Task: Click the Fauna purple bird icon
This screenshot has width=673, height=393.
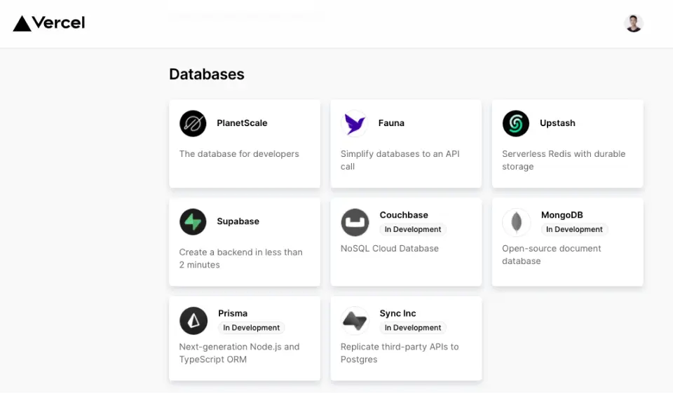Action: tap(354, 123)
